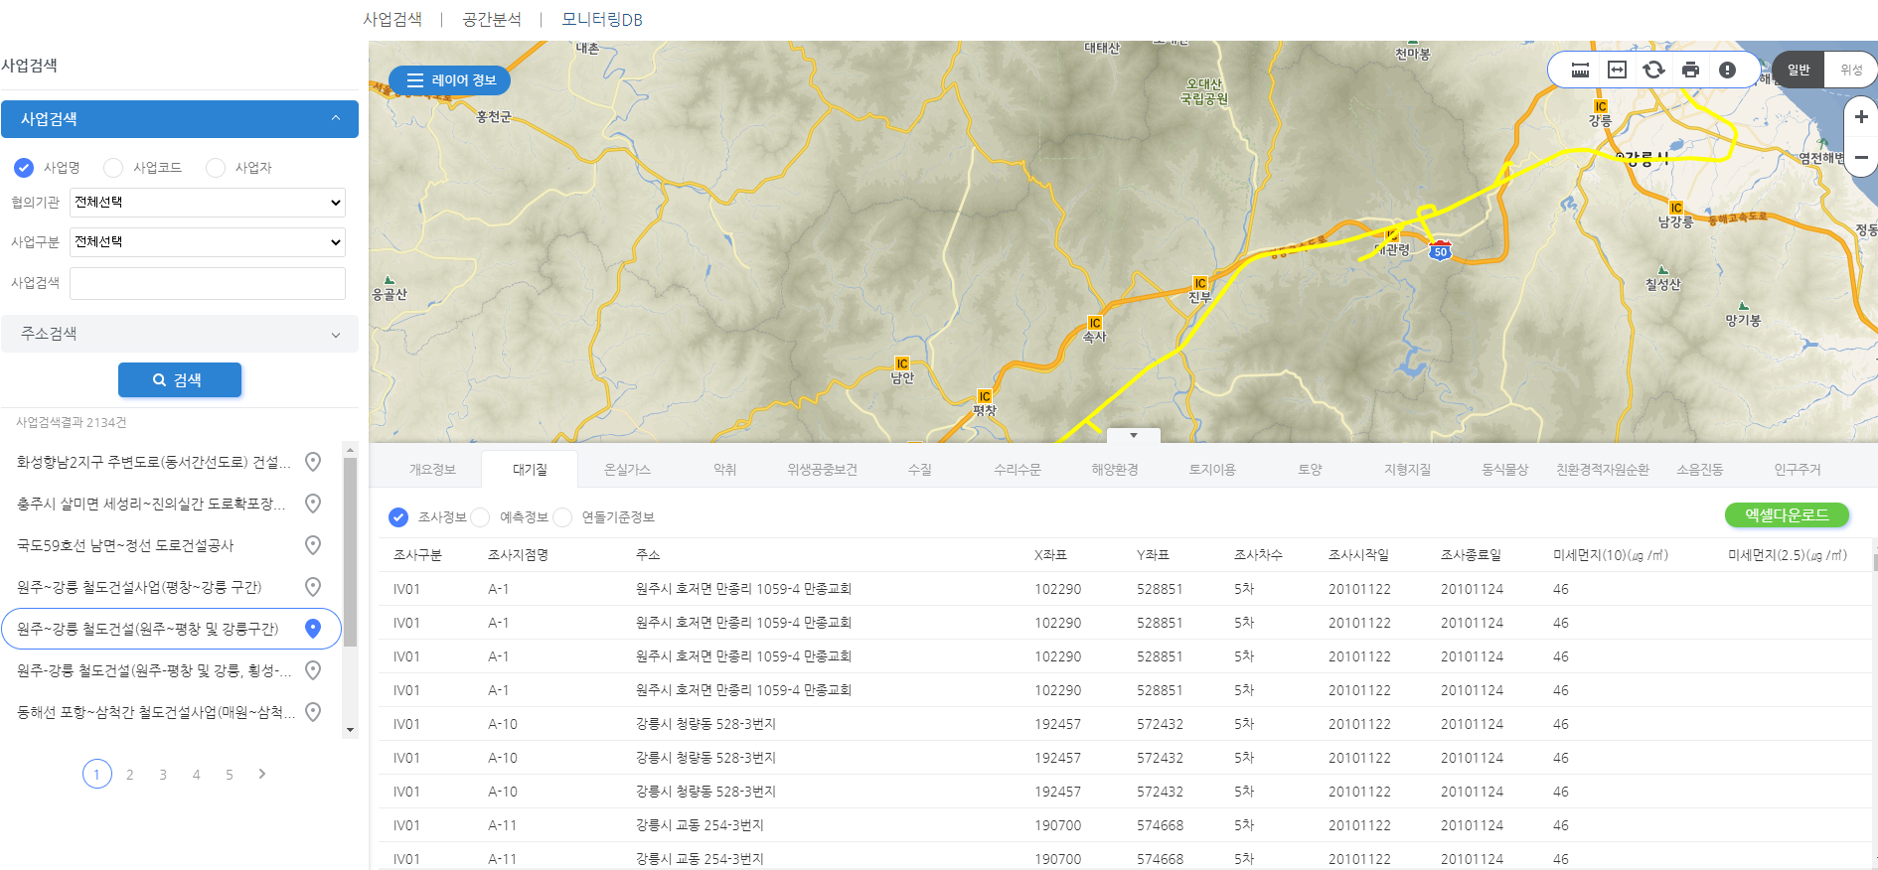The height and width of the screenshot is (870, 1878).
Task: Choose the 예측정보 radio option
Action: click(481, 517)
